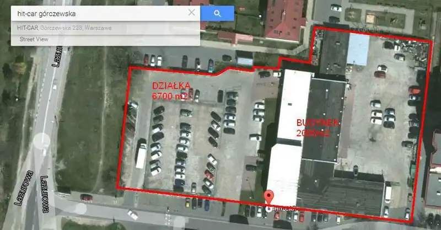Click the blue magnifier search button
441x230 pixels.
pyautogui.click(x=217, y=13)
